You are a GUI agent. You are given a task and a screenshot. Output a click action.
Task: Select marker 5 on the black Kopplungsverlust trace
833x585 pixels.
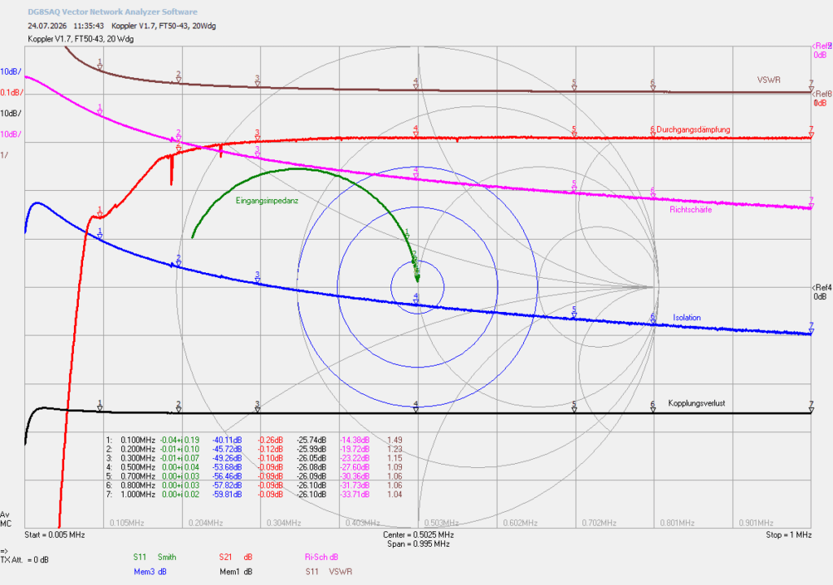[574, 406]
